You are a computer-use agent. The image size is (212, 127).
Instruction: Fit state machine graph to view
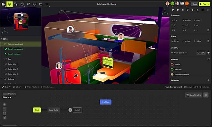(x=4, y=113)
